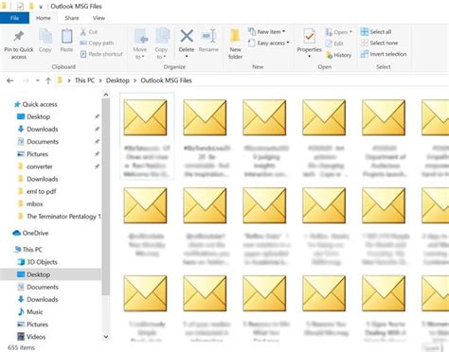Click Copy path in the ribbon
The image size is (449, 352).
tap(97, 43)
